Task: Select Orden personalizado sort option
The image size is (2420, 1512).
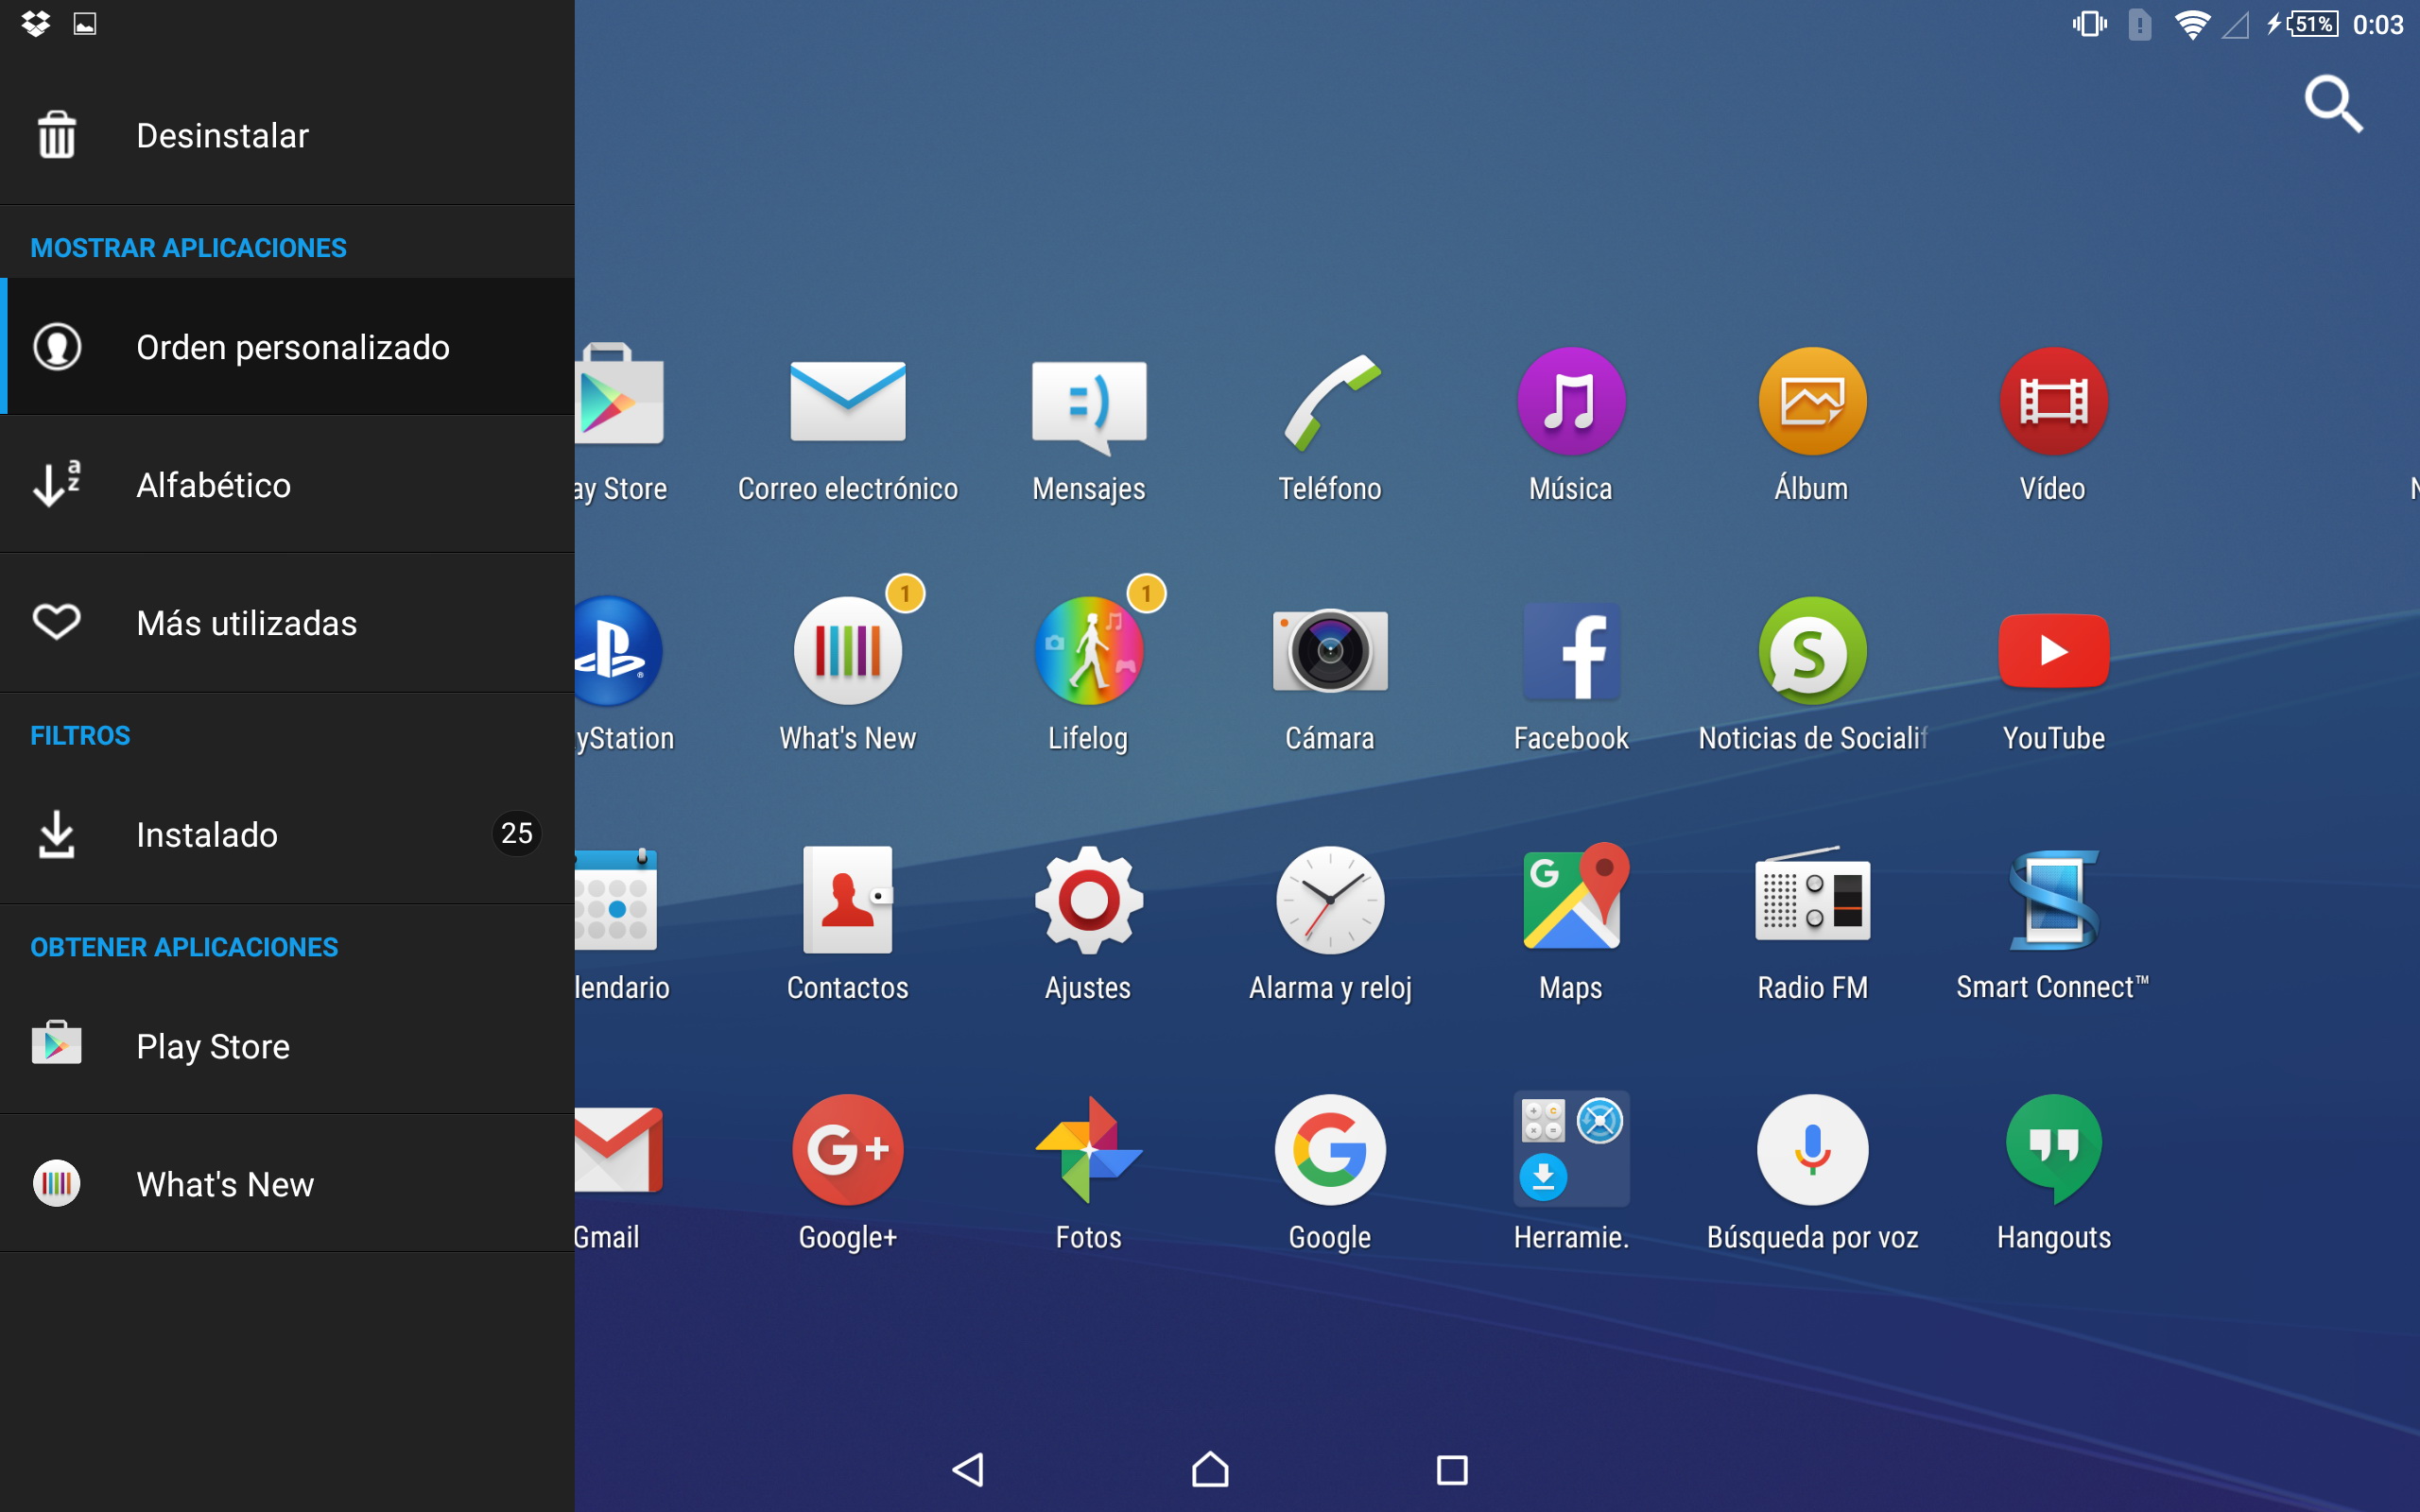Action: pos(290,347)
